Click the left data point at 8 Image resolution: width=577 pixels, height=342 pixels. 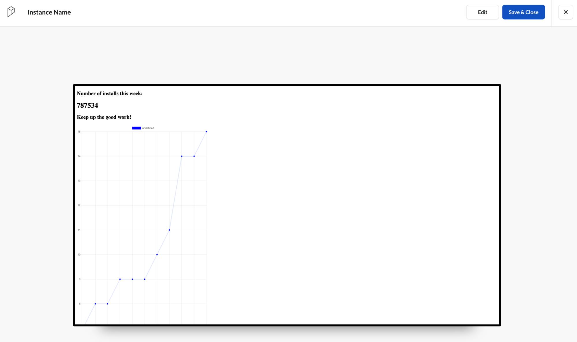tap(95, 304)
